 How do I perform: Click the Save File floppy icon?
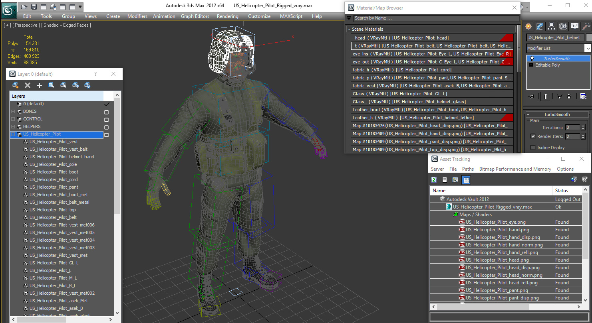[34, 7]
